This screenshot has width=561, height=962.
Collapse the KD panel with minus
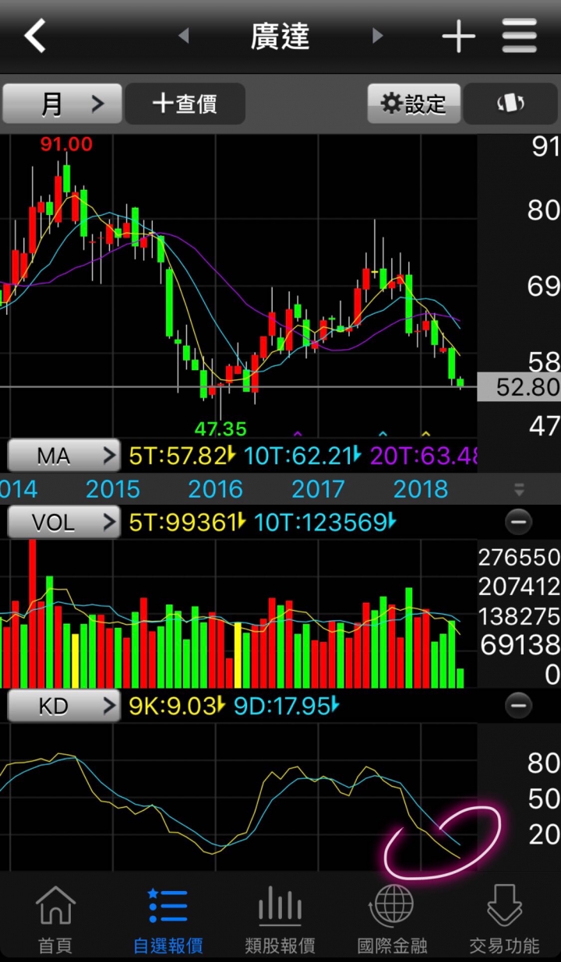[518, 707]
